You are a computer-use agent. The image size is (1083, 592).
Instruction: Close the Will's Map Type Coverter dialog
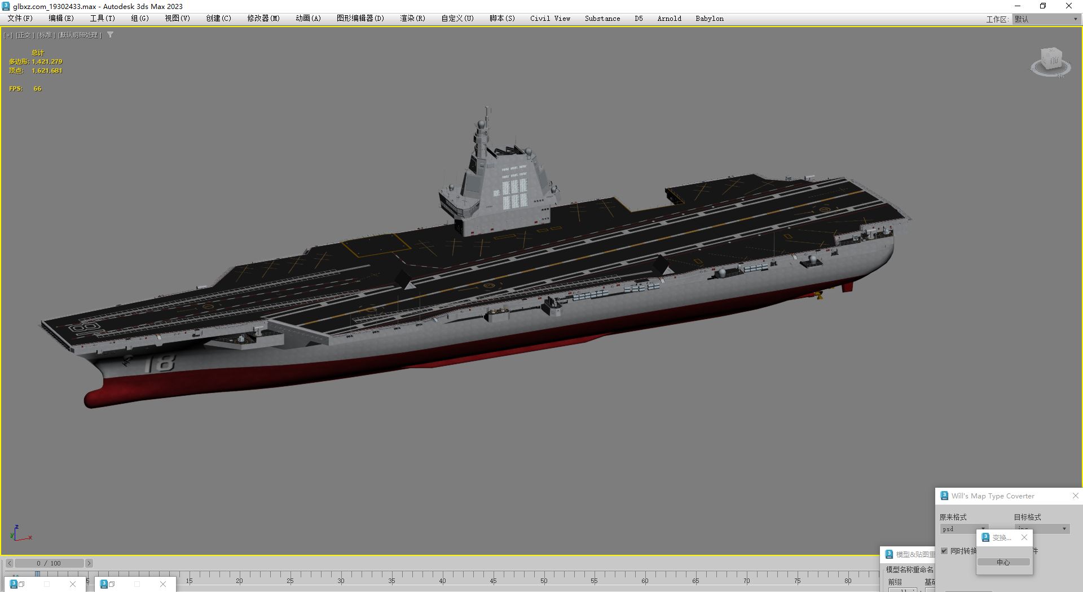pyautogui.click(x=1075, y=496)
